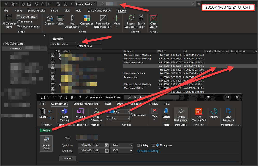Viewport: 259px width, 167px height.
Task: Click Recurrence in appointment options
Action: (138, 115)
